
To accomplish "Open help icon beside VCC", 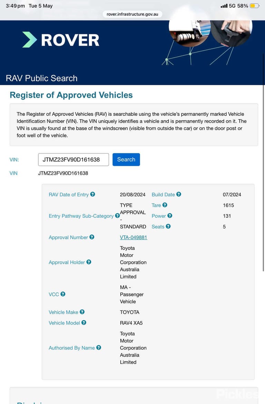I will [63, 294].
